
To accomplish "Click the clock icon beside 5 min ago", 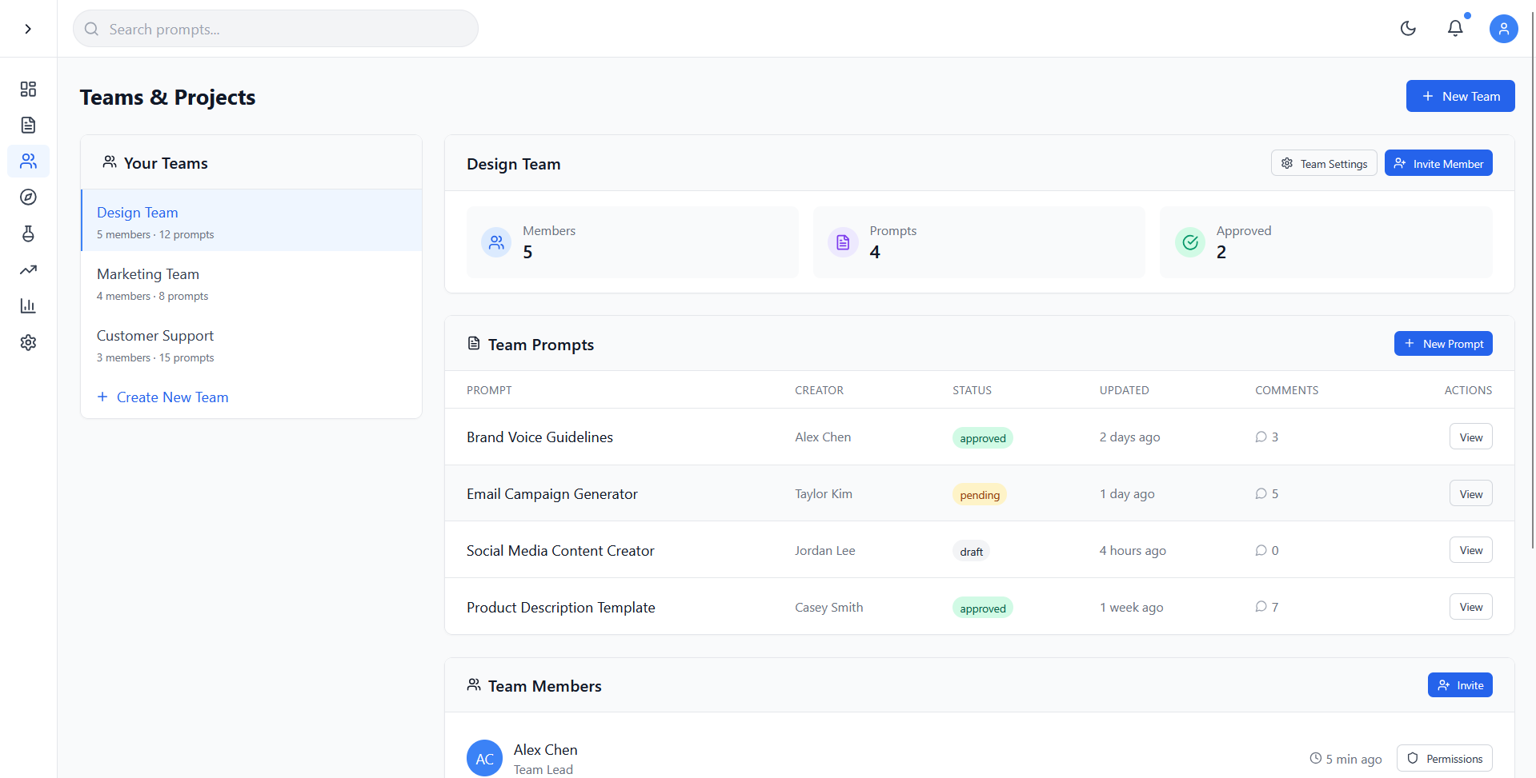I will [1315, 758].
